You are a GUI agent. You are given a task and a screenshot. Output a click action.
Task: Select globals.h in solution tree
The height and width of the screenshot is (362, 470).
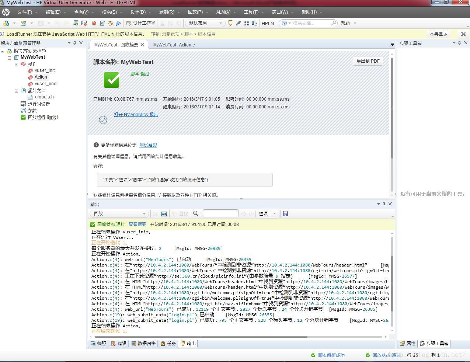[44, 97]
